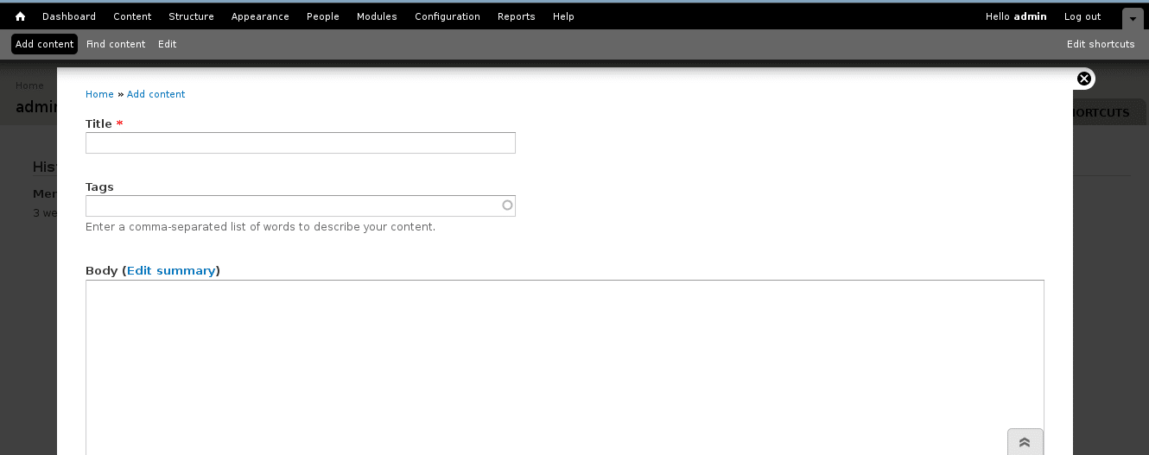
Task: Open the Modules admin page
Action: [377, 16]
